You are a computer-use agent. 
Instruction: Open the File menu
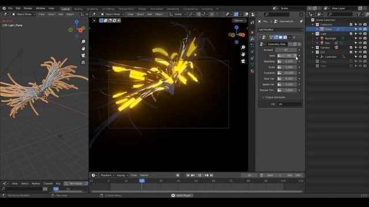point(10,9)
